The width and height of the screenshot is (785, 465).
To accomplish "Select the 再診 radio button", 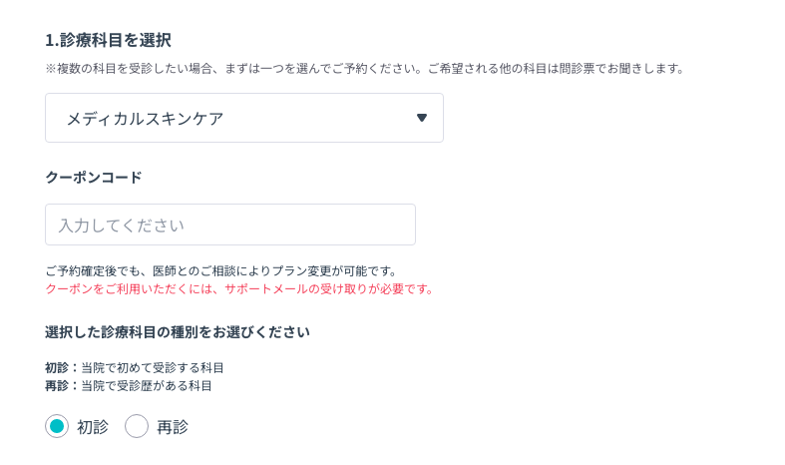I will coord(137,426).
